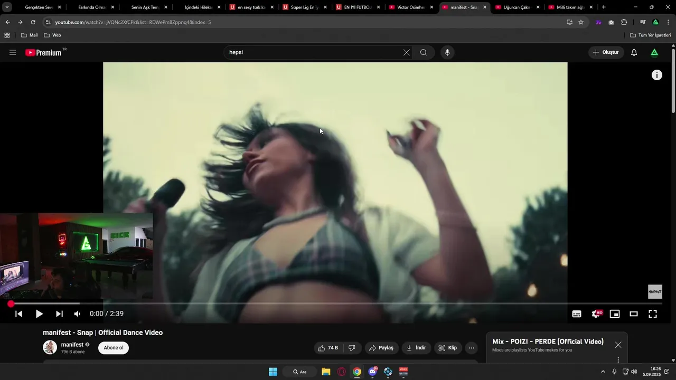676x380 pixels.
Task: Open Tüm Yer İşaretleri bookmarks folder
Action: tap(650, 35)
